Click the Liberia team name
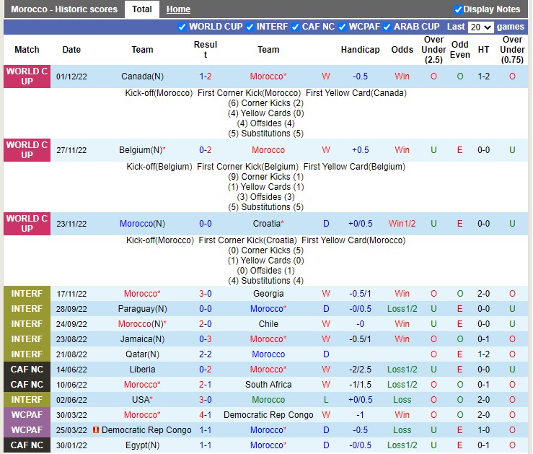The image size is (533, 454). pos(142,370)
